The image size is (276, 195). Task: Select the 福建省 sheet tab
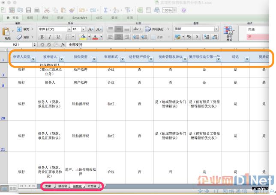point(77,186)
